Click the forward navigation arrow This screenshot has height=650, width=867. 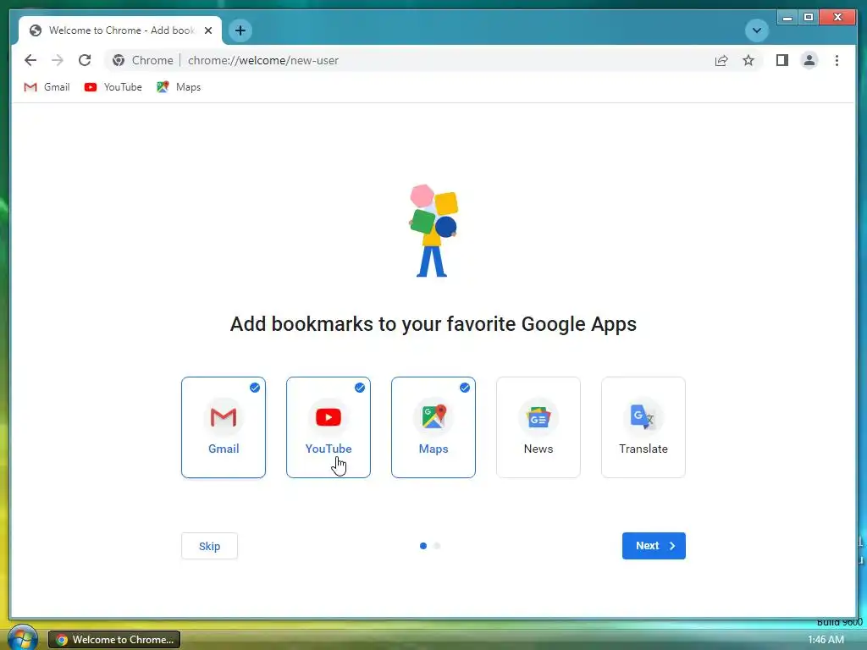(x=58, y=60)
